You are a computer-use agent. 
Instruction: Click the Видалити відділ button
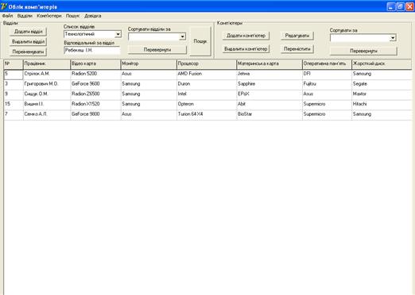coord(28,42)
